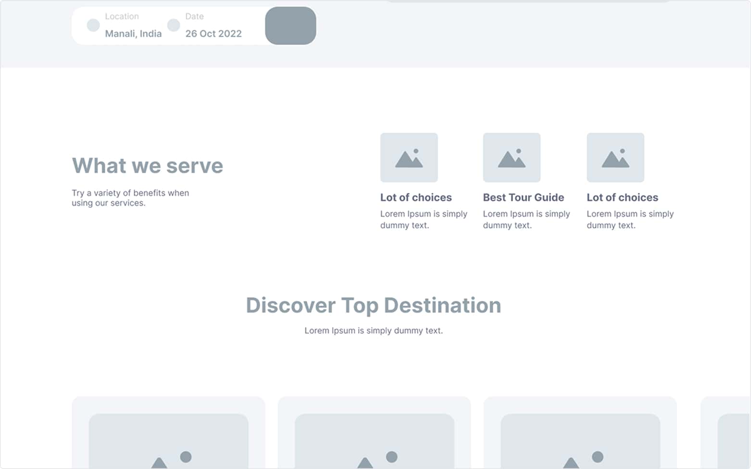Screen dimensions: 751x469
Task: Select the third destination card image
Action: (x=580, y=440)
